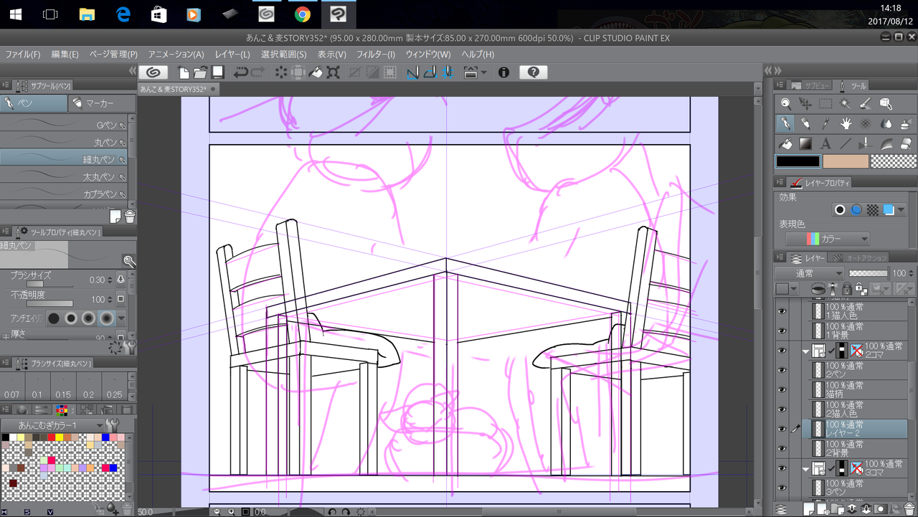Click the Fill bucket icon in command bar
The image size is (918, 517).
click(316, 72)
